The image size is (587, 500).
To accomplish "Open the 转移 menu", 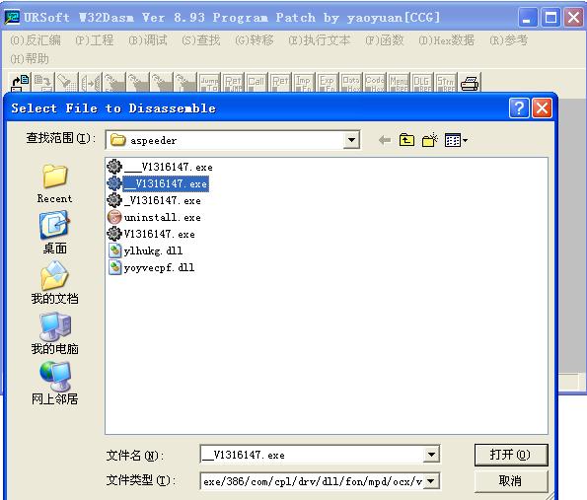I will [x=255, y=39].
